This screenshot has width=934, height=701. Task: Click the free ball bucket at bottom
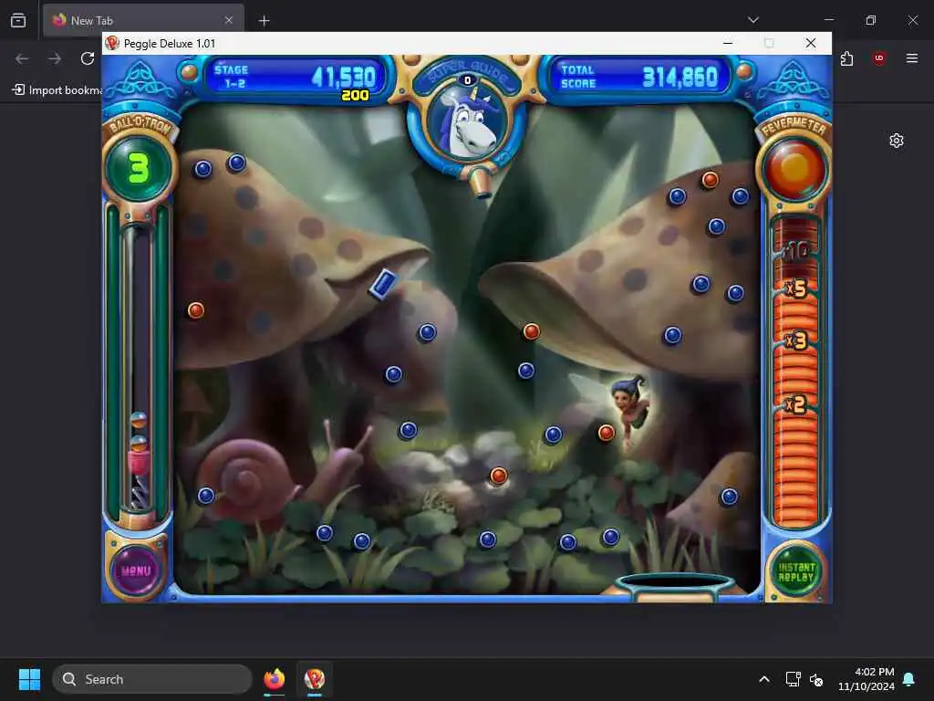[x=675, y=586]
